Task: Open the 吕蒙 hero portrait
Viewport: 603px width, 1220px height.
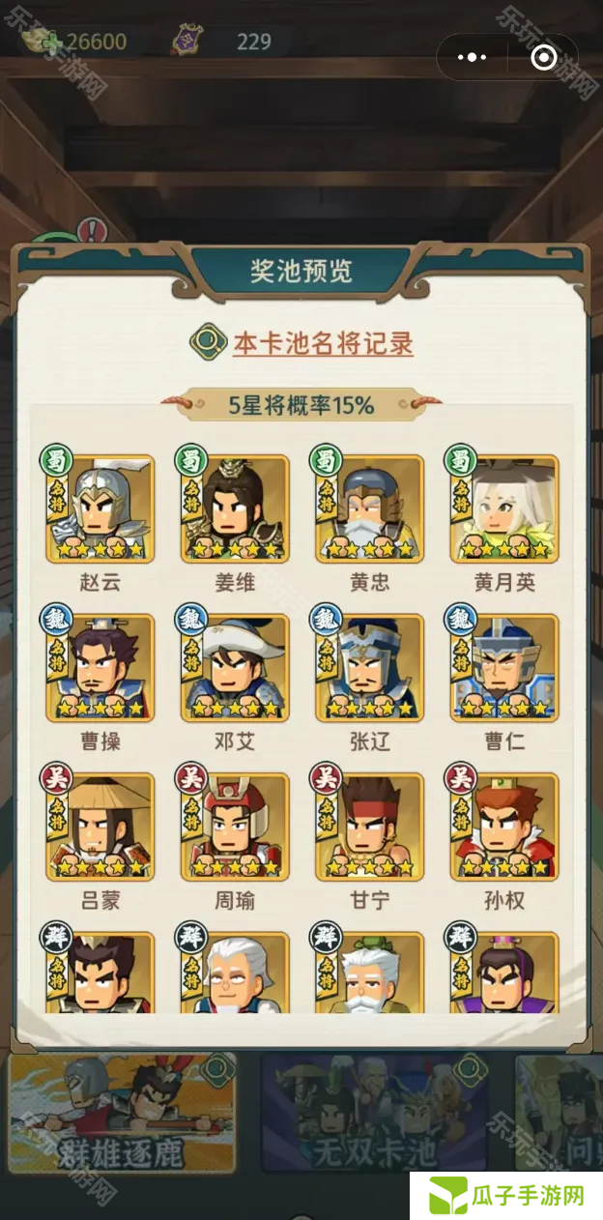Action: [100, 827]
